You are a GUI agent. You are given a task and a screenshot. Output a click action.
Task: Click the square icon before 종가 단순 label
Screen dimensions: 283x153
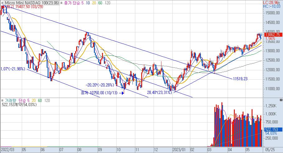tap(61, 3)
